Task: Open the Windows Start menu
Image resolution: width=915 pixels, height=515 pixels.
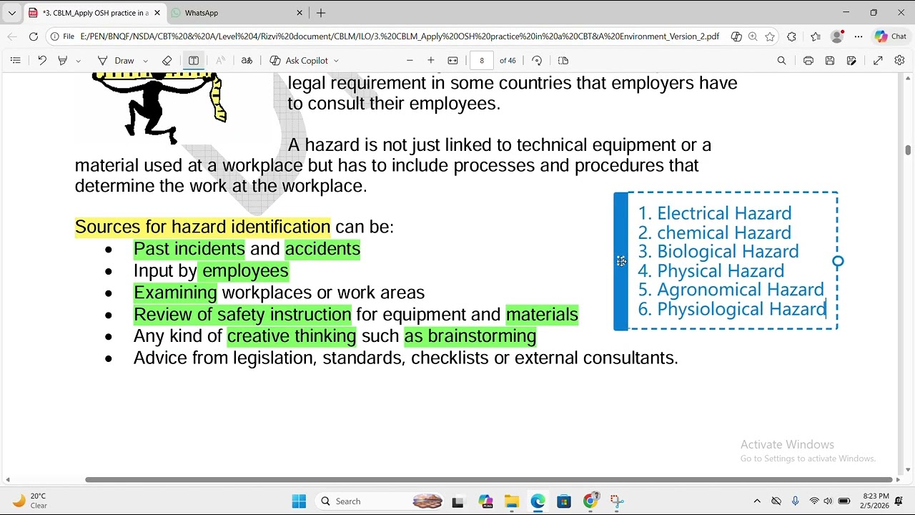Action: point(299,501)
